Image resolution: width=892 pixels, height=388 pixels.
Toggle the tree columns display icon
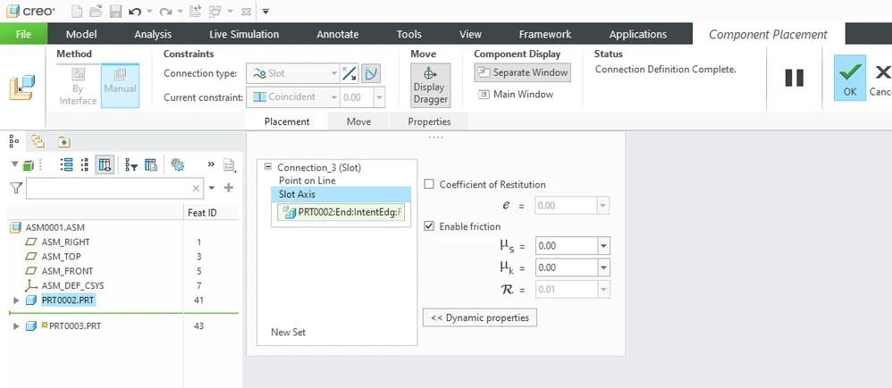(105, 165)
